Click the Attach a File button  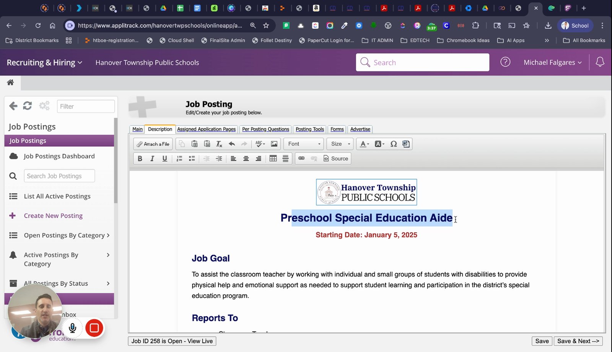pos(153,144)
